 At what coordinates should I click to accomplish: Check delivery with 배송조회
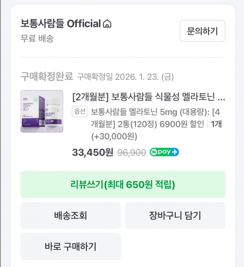pyautogui.click(x=70, y=216)
